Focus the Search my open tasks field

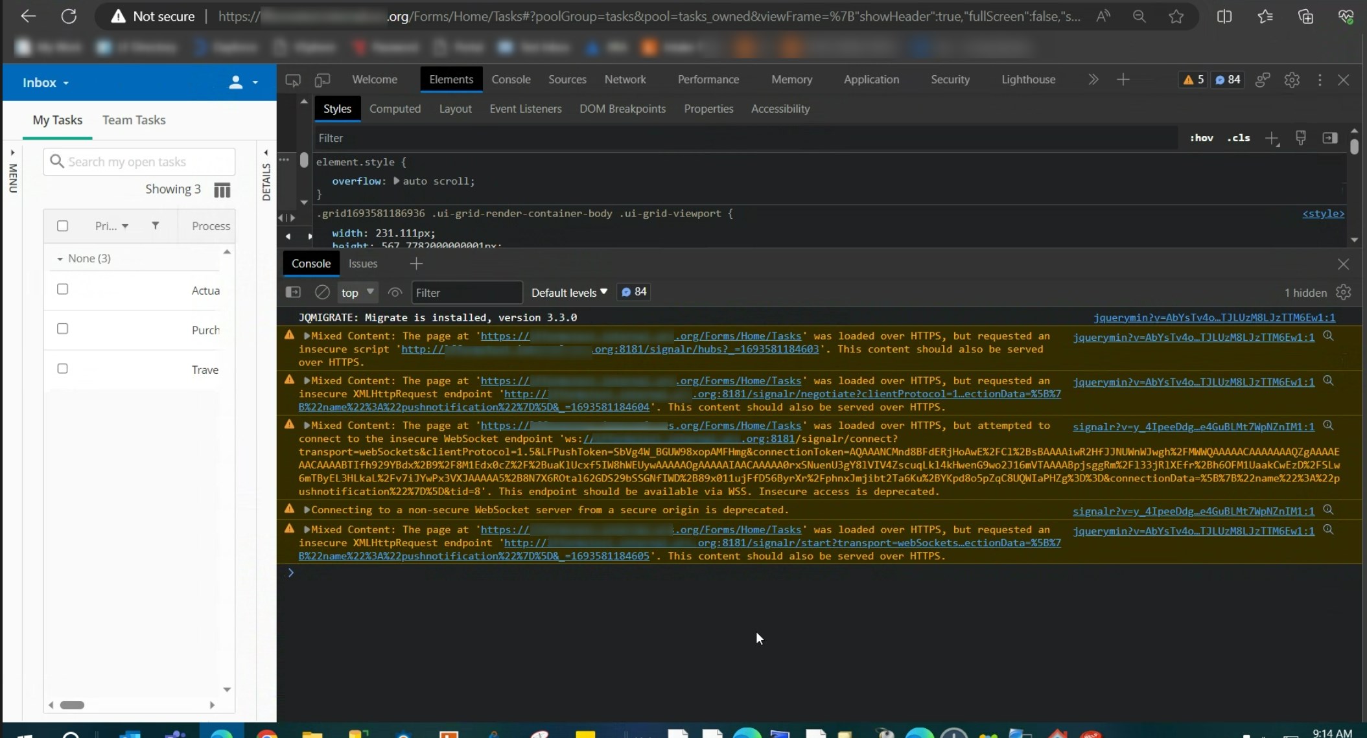(x=139, y=161)
